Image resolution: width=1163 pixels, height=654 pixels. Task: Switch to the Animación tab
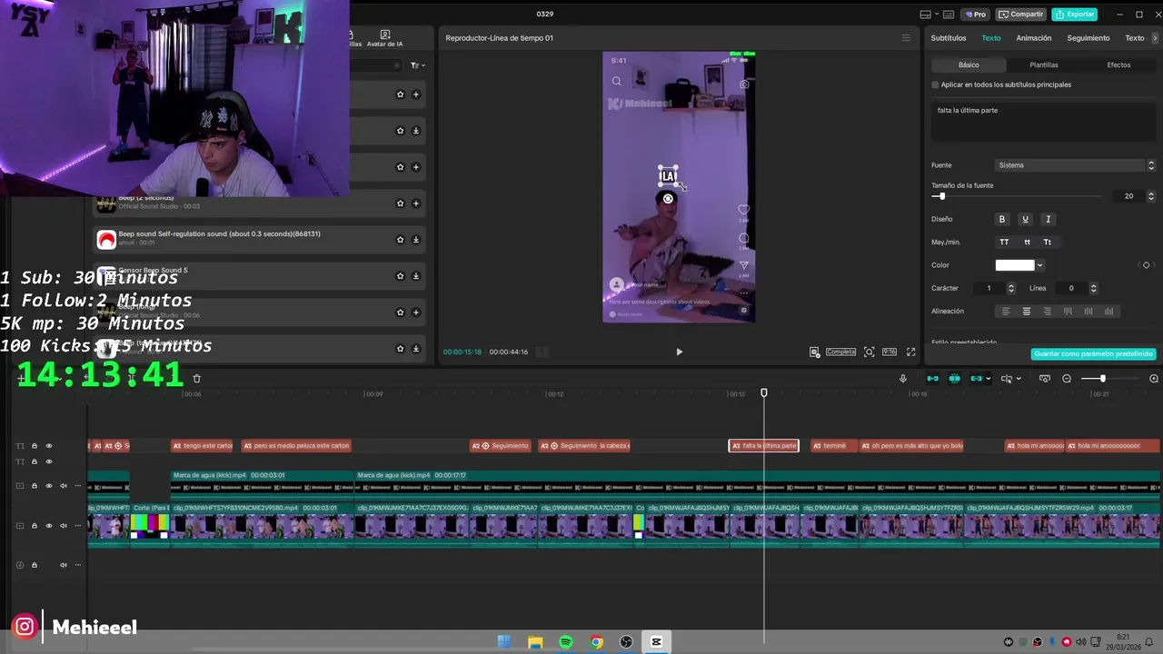1033,38
